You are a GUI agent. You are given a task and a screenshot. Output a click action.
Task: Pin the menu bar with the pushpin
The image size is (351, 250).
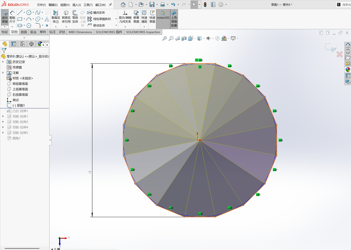(110, 4)
